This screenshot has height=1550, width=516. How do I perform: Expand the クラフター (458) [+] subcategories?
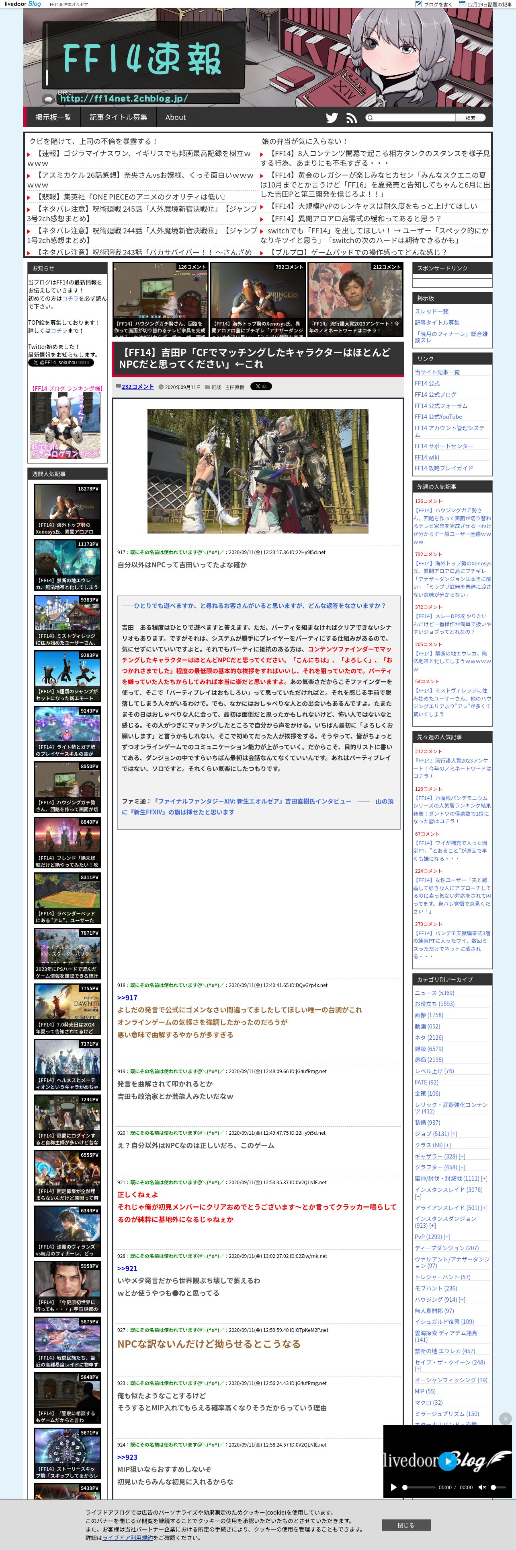[461, 1167]
